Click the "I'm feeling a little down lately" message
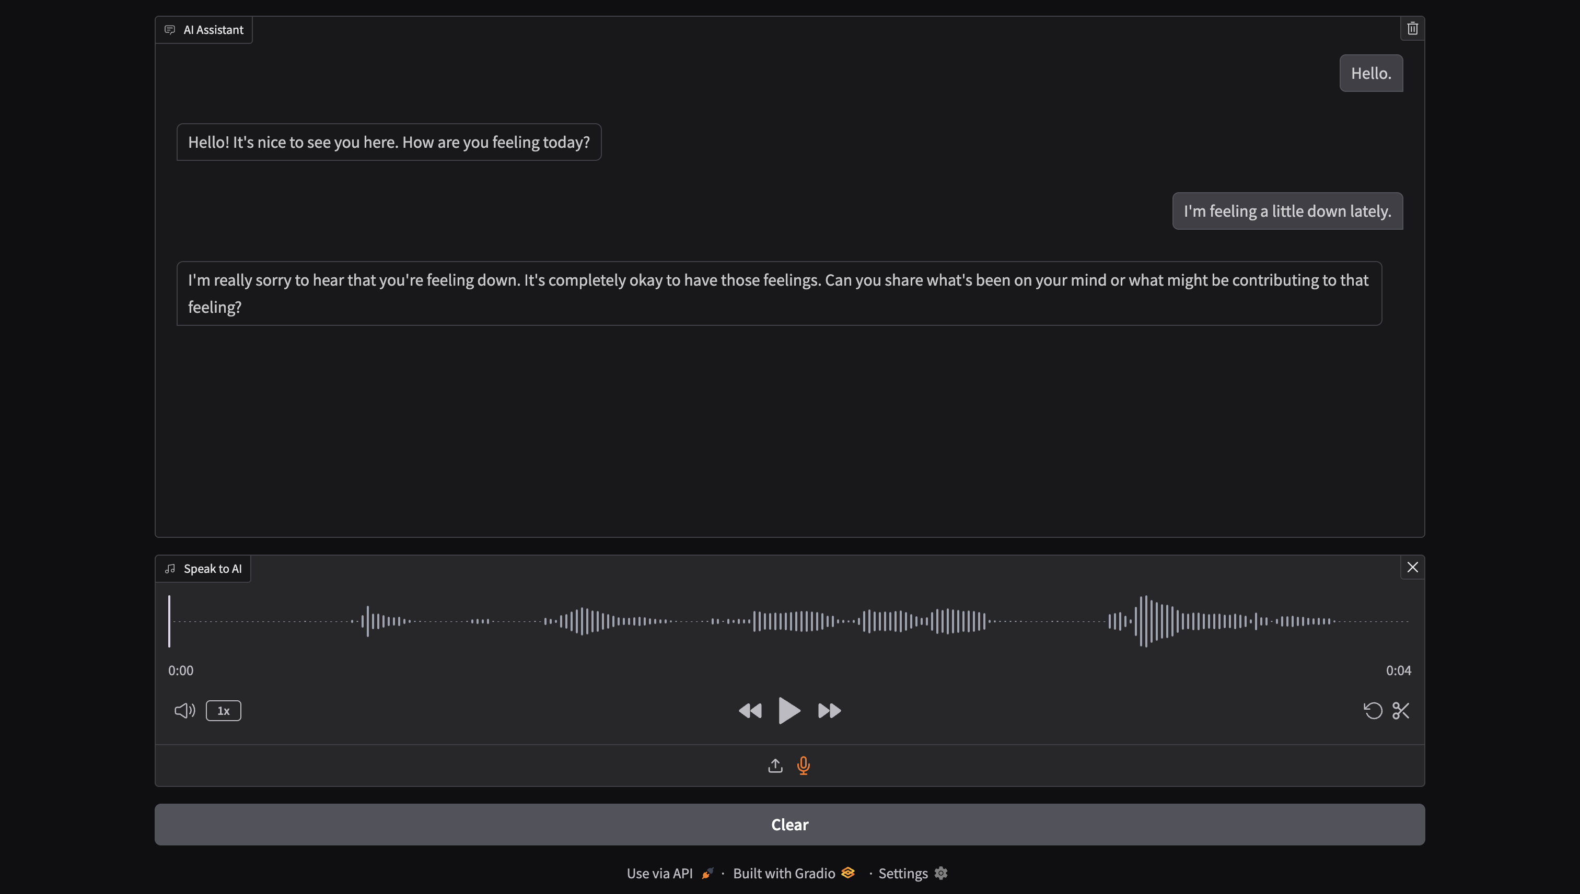This screenshot has width=1580, height=894. (x=1287, y=211)
